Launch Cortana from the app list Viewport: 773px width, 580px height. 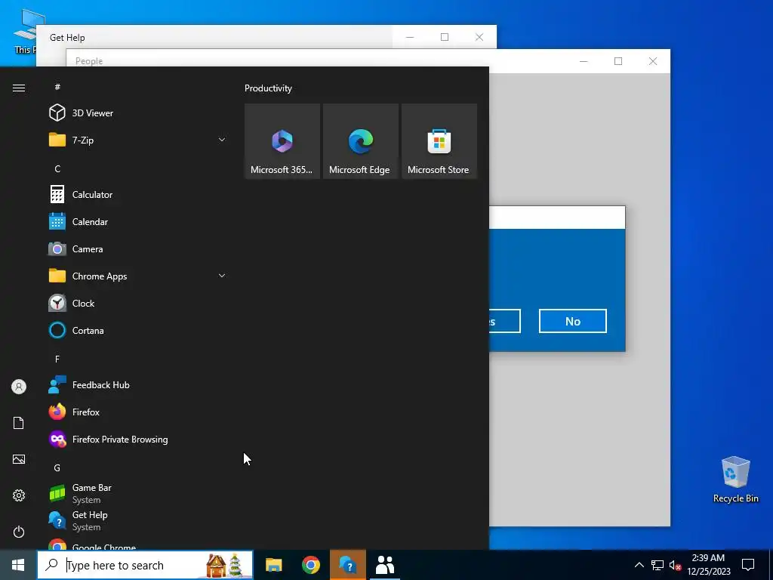pos(138,330)
